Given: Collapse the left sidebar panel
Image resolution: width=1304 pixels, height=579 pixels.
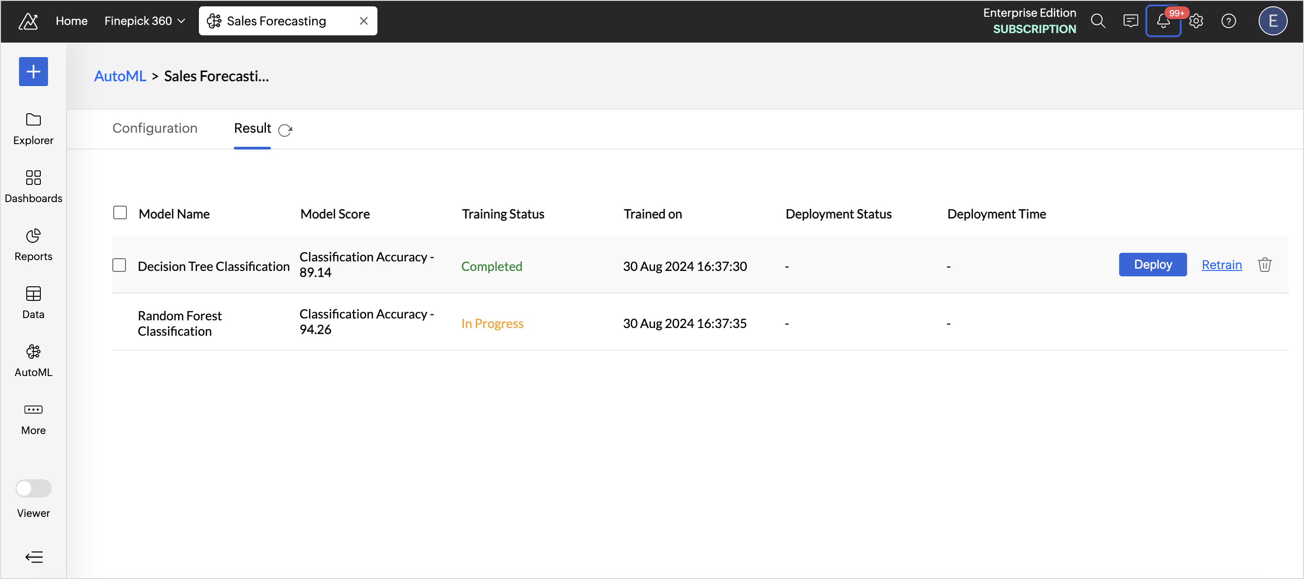Looking at the screenshot, I should 34,557.
